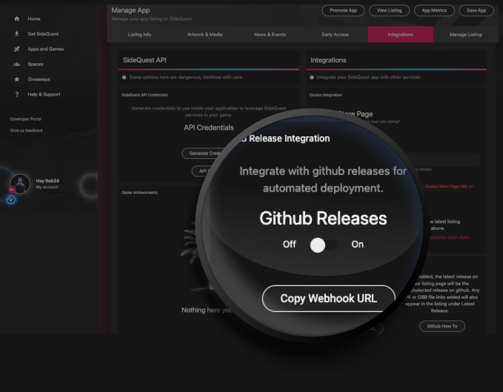The image size is (503, 392).
Task: Click the Giveaways star icon
Action: [17, 79]
